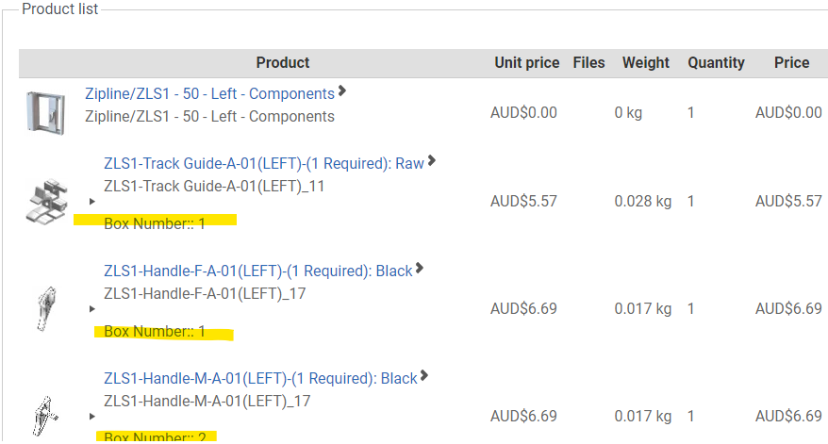Click the Track Guide product thumbnail
The width and height of the screenshot is (828, 444).
pyautogui.click(x=47, y=201)
